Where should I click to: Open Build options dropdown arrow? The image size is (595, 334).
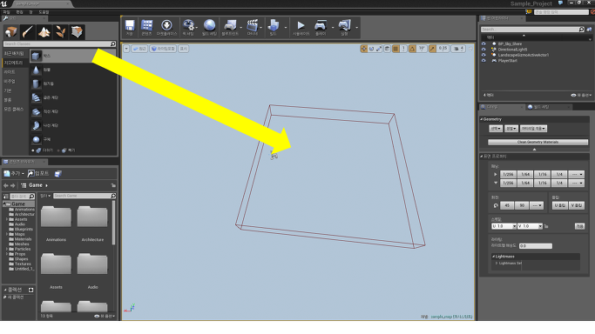click(x=286, y=27)
